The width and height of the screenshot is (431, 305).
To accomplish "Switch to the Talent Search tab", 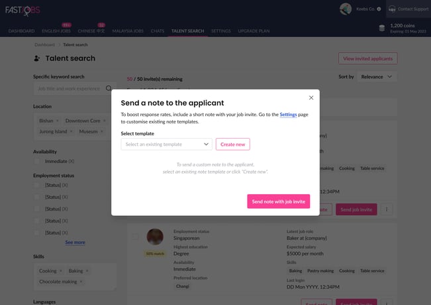I will [188, 31].
